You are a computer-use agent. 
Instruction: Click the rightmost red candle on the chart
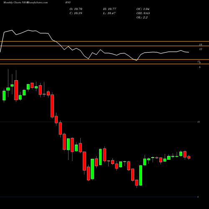(189, 157)
